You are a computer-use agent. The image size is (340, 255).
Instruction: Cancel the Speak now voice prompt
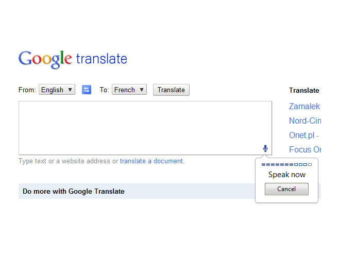(x=286, y=189)
